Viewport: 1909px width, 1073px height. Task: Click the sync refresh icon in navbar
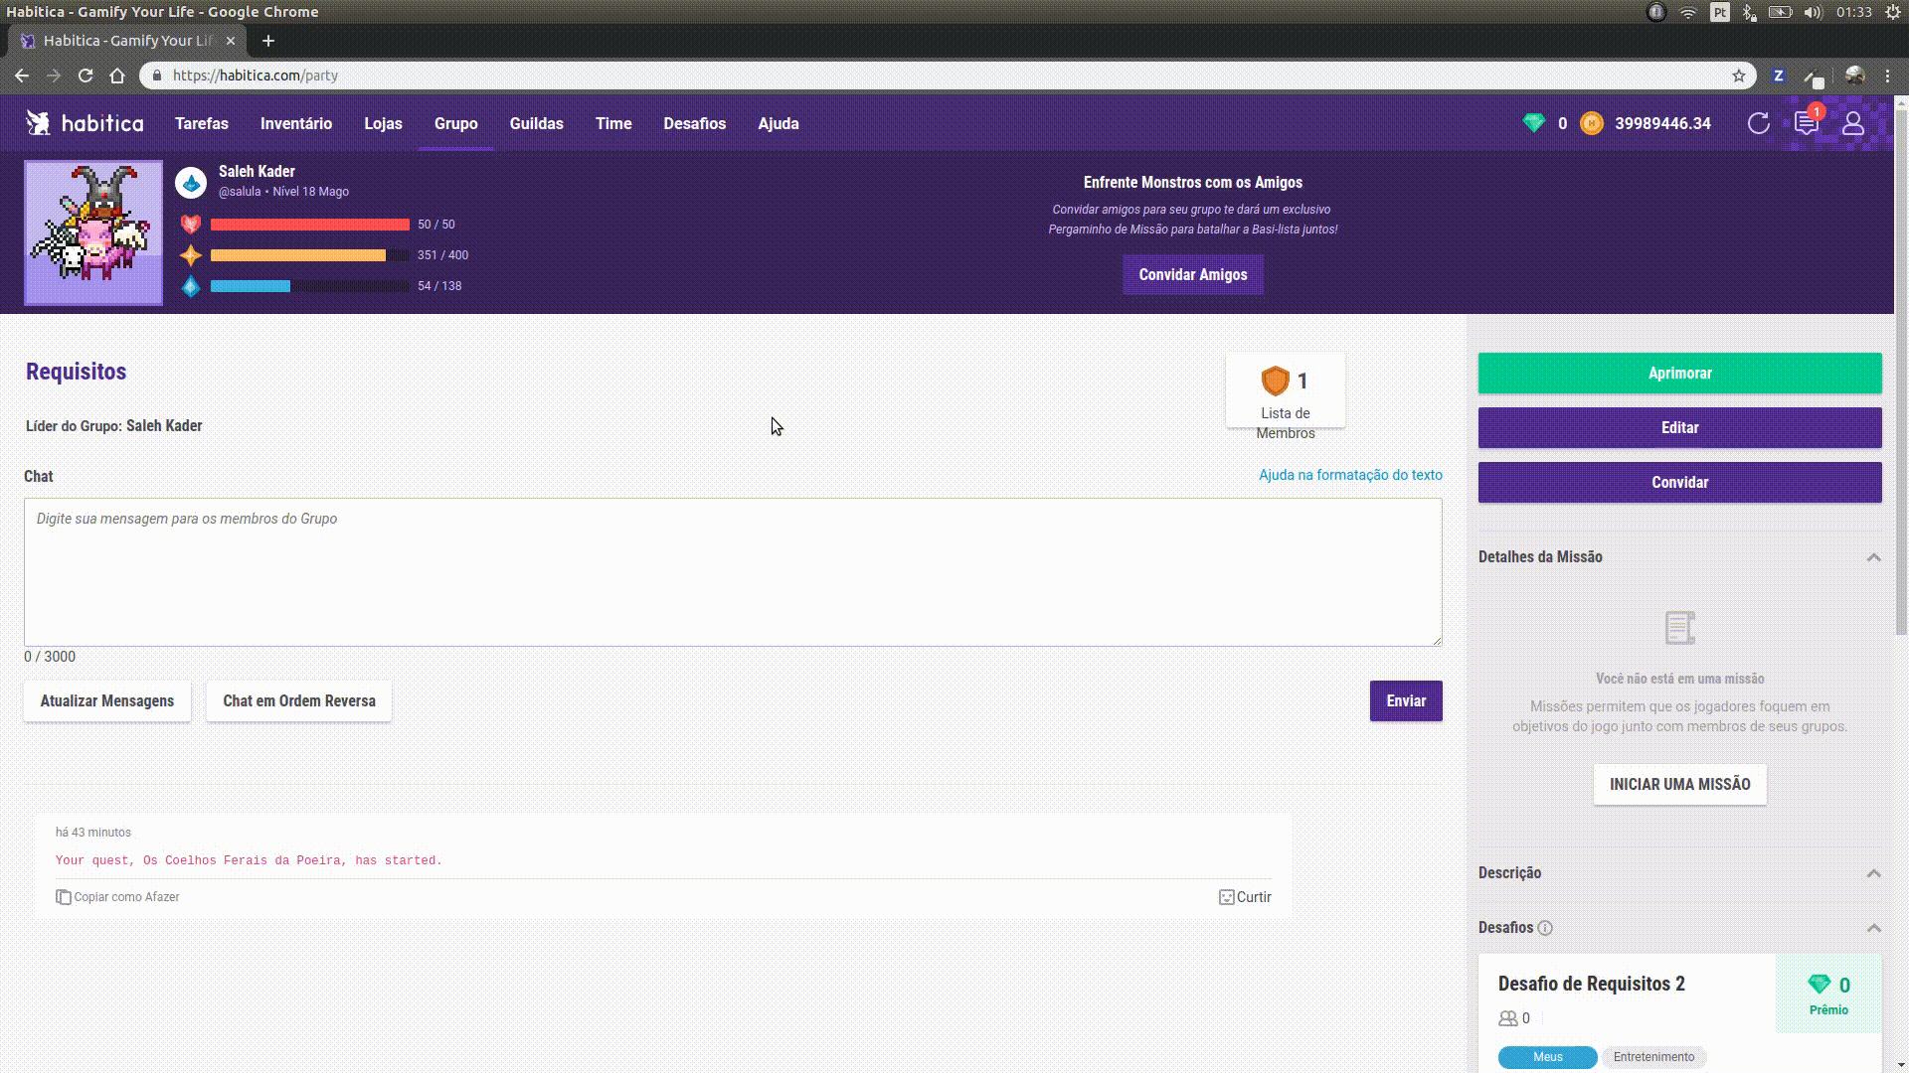(x=1758, y=123)
